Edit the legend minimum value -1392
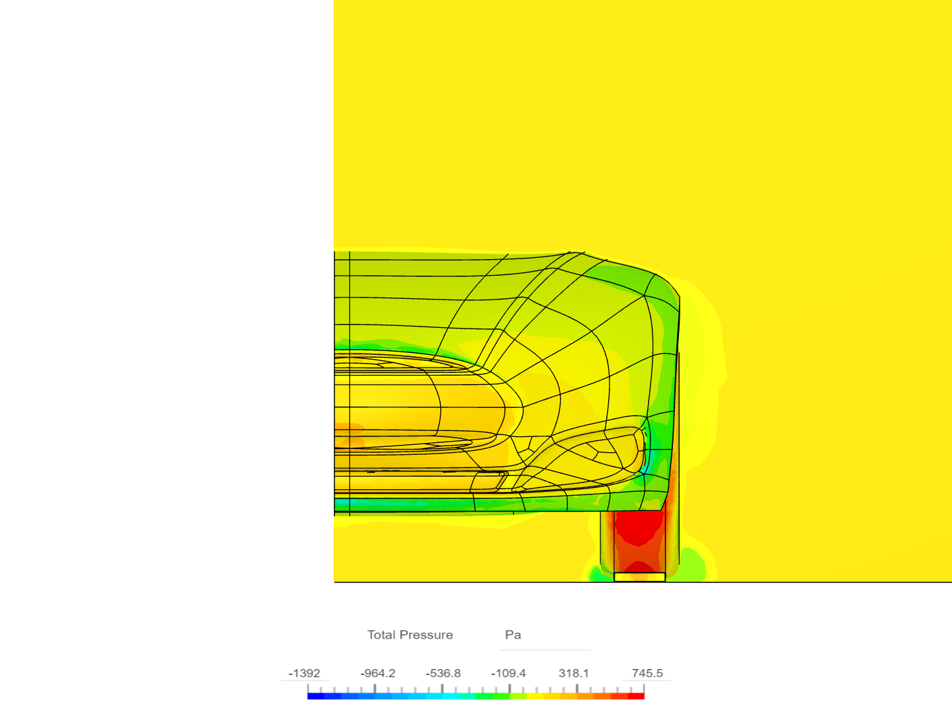Screen dimensions: 952x714 pyautogui.click(x=304, y=673)
